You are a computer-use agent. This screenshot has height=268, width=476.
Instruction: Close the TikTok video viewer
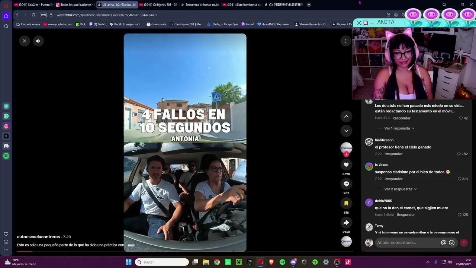click(25, 41)
